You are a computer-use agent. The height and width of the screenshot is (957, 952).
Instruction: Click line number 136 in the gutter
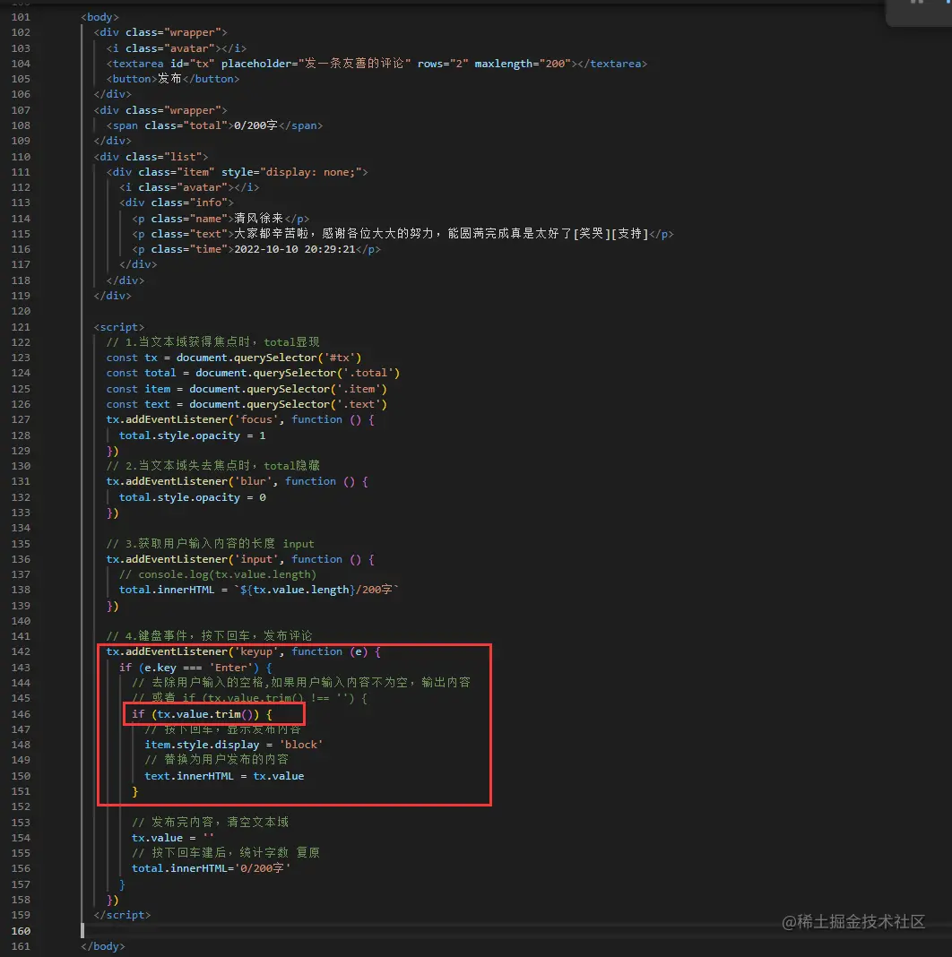pyautogui.click(x=20, y=559)
